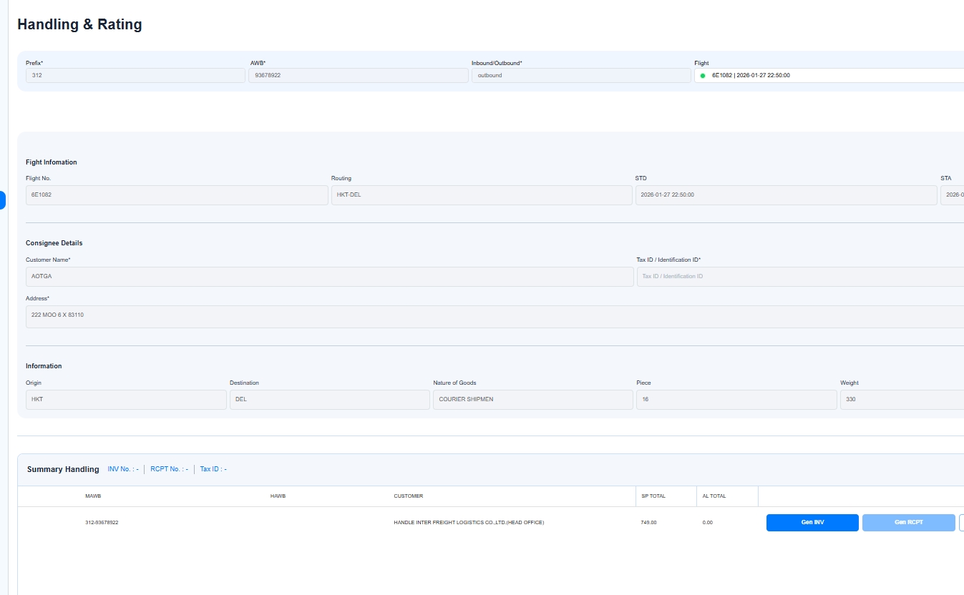
Task: Click the Address text area
Action: pyautogui.click(x=494, y=317)
